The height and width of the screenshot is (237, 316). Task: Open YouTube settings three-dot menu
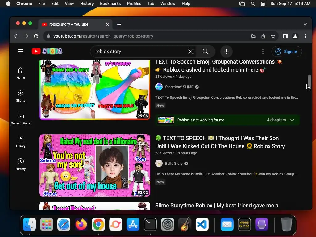[x=263, y=52]
